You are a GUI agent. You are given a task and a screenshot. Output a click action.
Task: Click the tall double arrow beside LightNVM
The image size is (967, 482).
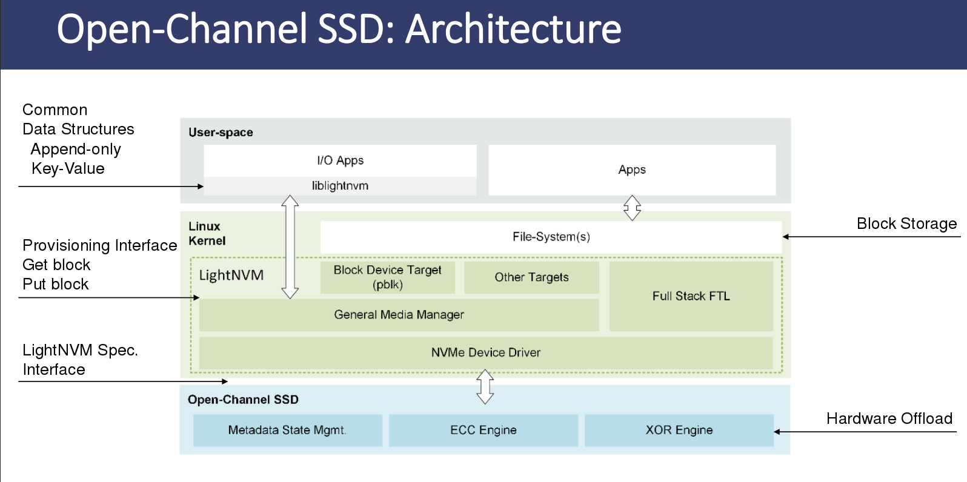coord(290,247)
